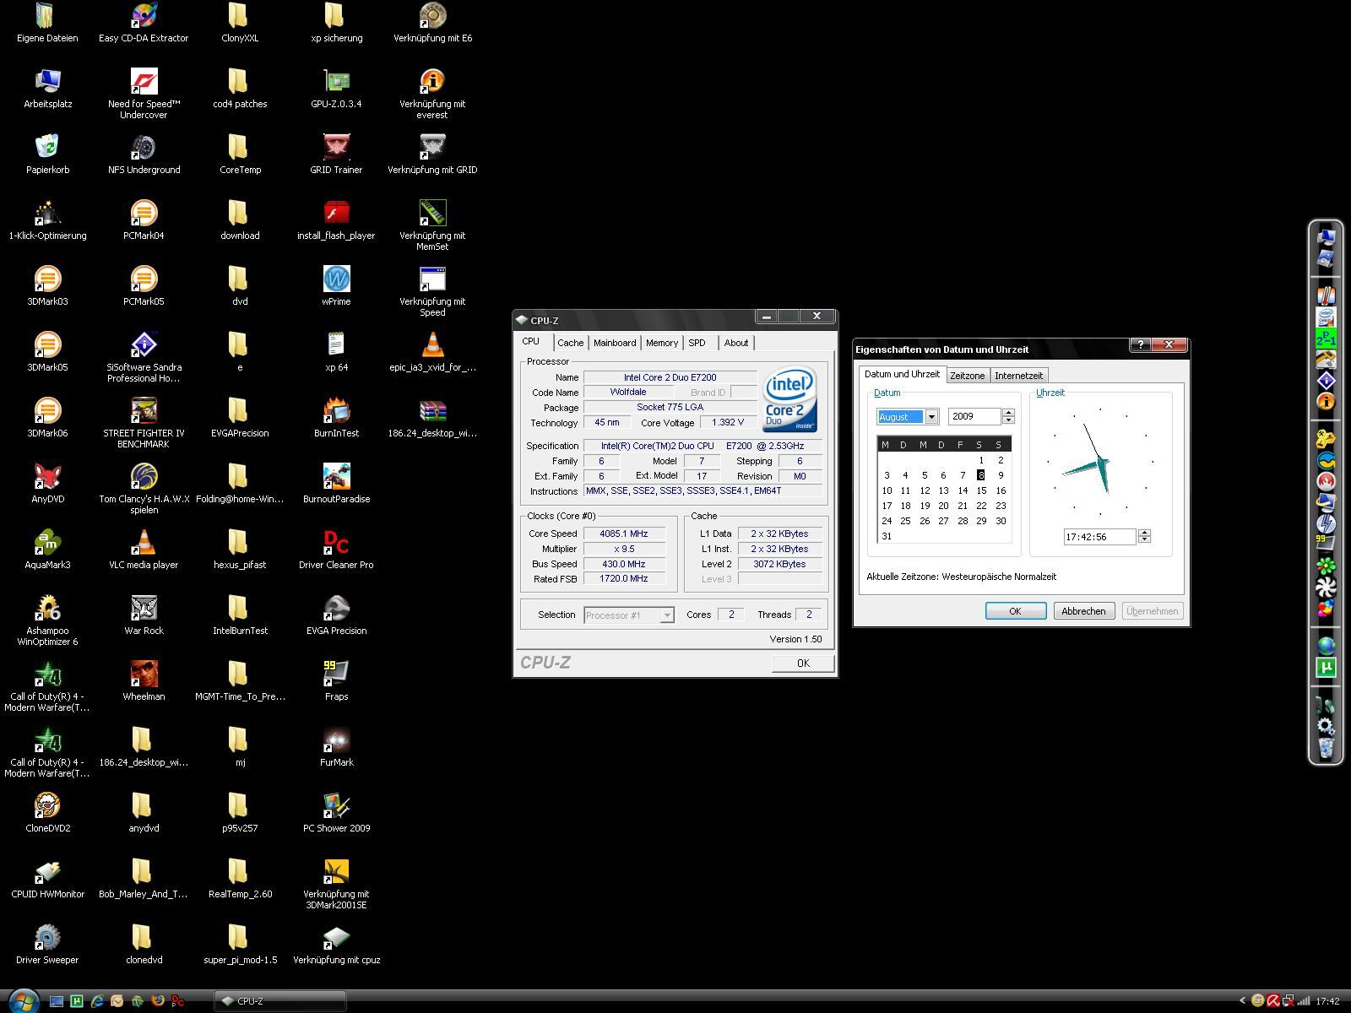The width and height of the screenshot is (1351, 1013).
Task: Click the Core Voltage 1.392 V value
Action: click(728, 422)
